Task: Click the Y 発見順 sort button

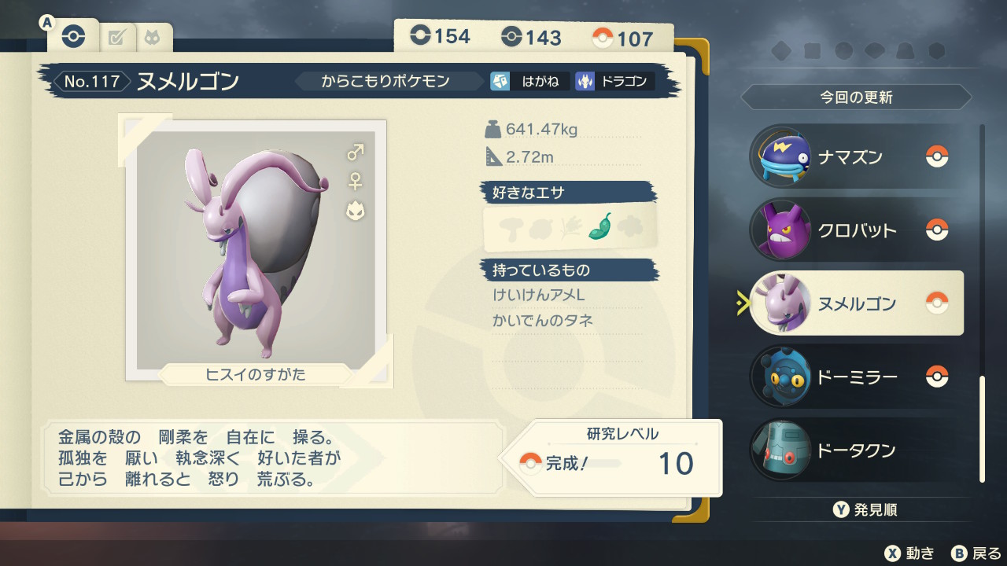Action: (x=865, y=510)
